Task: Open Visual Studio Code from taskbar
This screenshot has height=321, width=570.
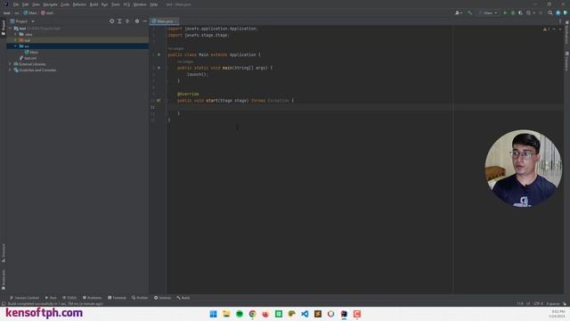Action: [305, 314]
